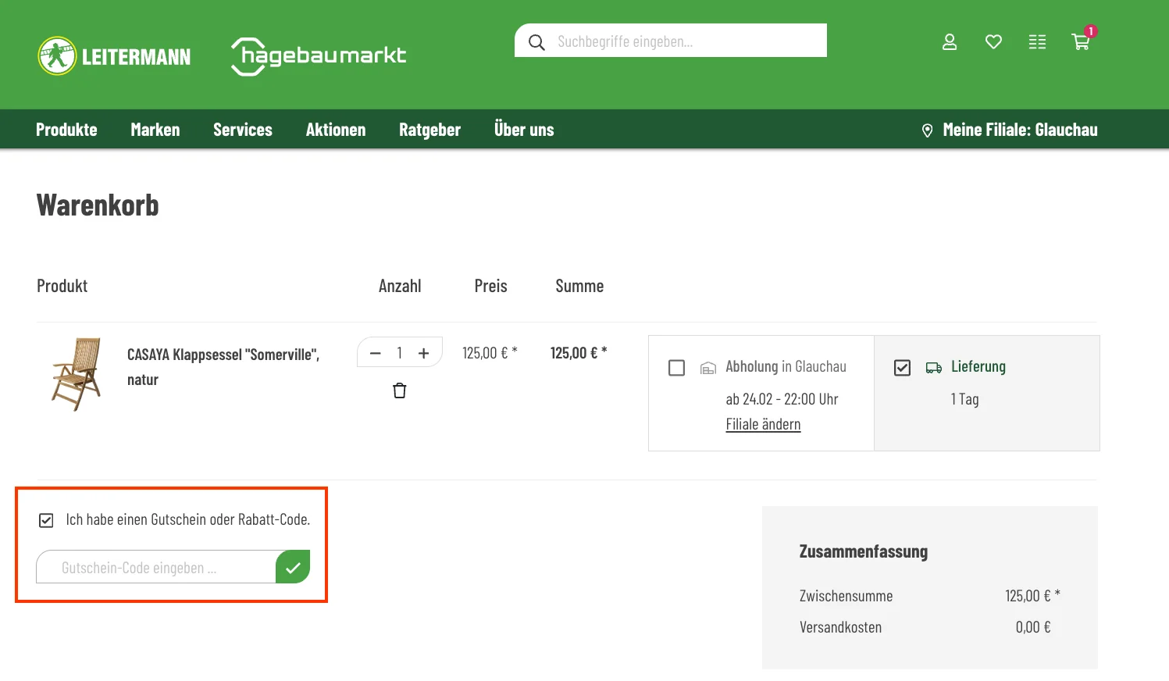Submit voucher with the green checkmark button

293,567
